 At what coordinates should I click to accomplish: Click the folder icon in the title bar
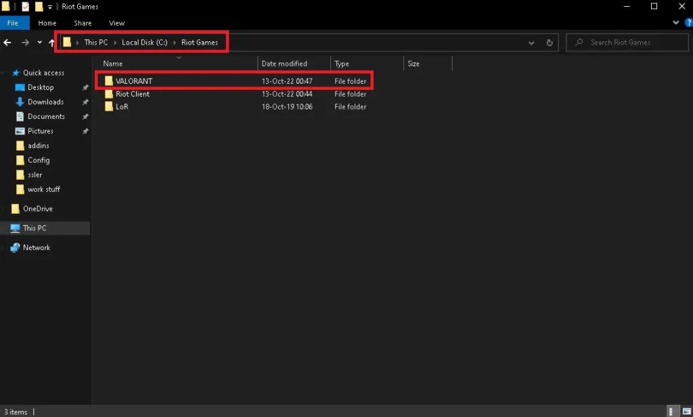pos(5,7)
